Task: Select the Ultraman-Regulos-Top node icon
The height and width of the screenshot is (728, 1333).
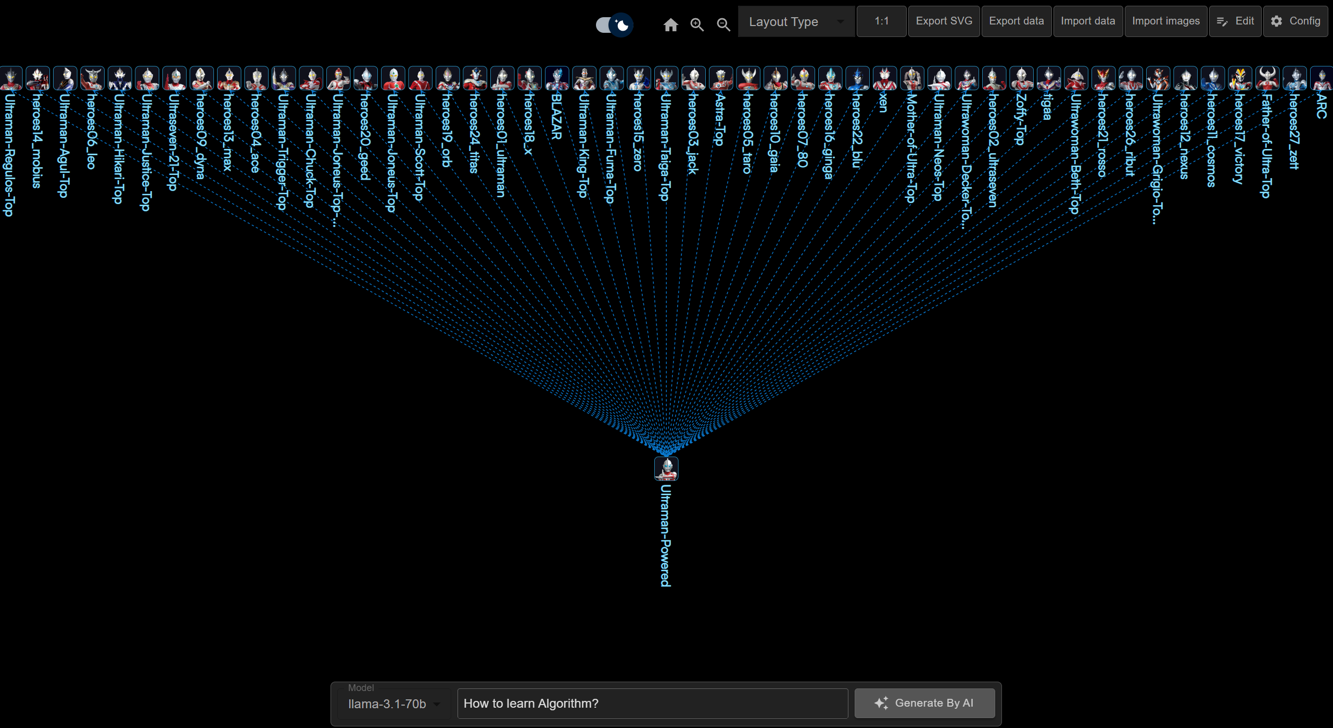Action: (x=10, y=78)
